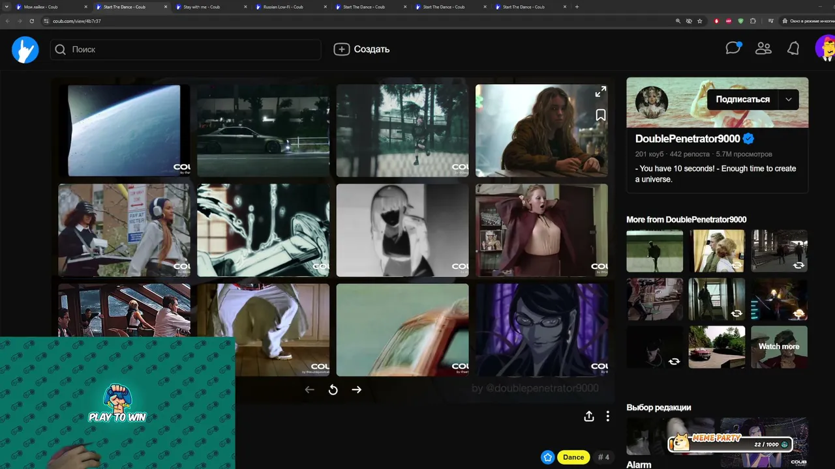Expand the subscribe options chevron

click(x=789, y=99)
